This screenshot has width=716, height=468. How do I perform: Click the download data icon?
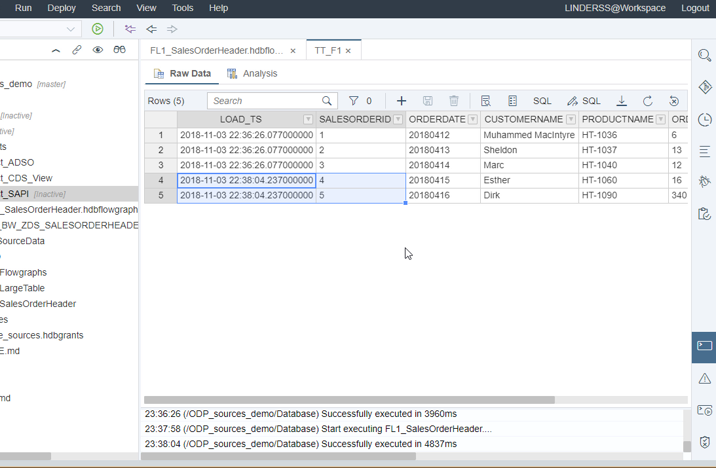click(x=621, y=100)
